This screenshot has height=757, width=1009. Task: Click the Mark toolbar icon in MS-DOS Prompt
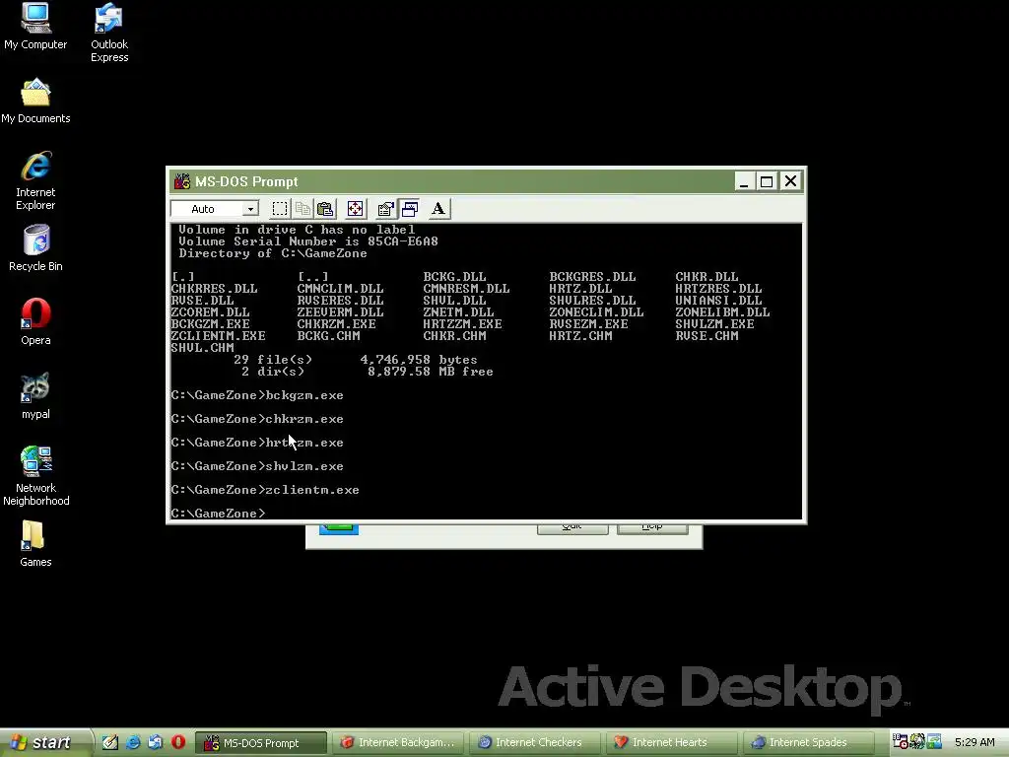pos(279,209)
